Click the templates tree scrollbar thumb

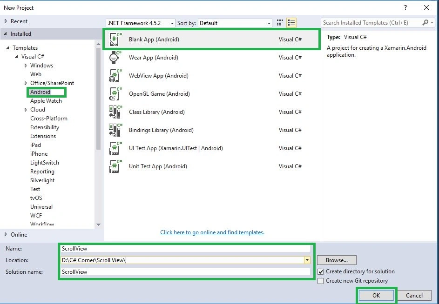tap(98, 99)
